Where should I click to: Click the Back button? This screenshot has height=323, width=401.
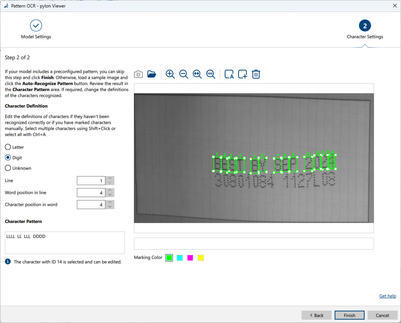pos(317,316)
